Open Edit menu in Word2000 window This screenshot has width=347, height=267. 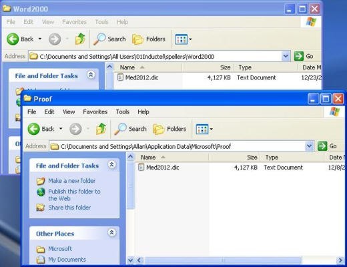click(x=28, y=22)
